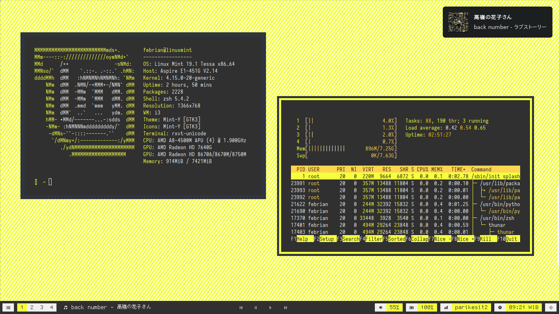The height and width of the screenshot is (314, 559).
Task: Click F4 Filter in htop
Action: point(371,239)
